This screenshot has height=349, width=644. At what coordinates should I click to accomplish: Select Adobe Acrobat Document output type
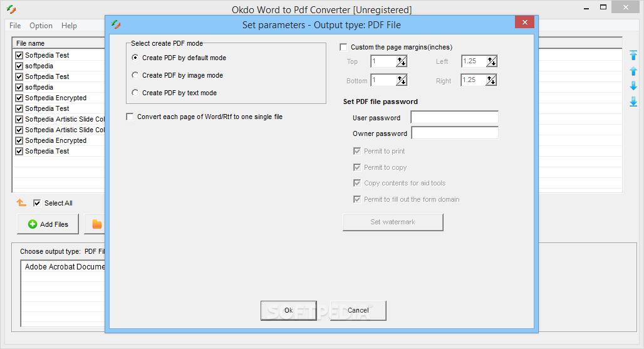(65, 266)
